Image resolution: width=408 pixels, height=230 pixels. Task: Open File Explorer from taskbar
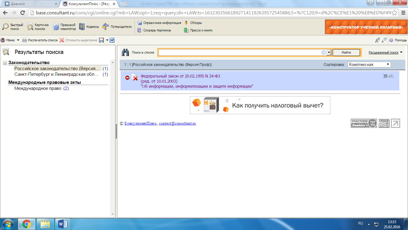pyautogui.click(x=45, y=224)
